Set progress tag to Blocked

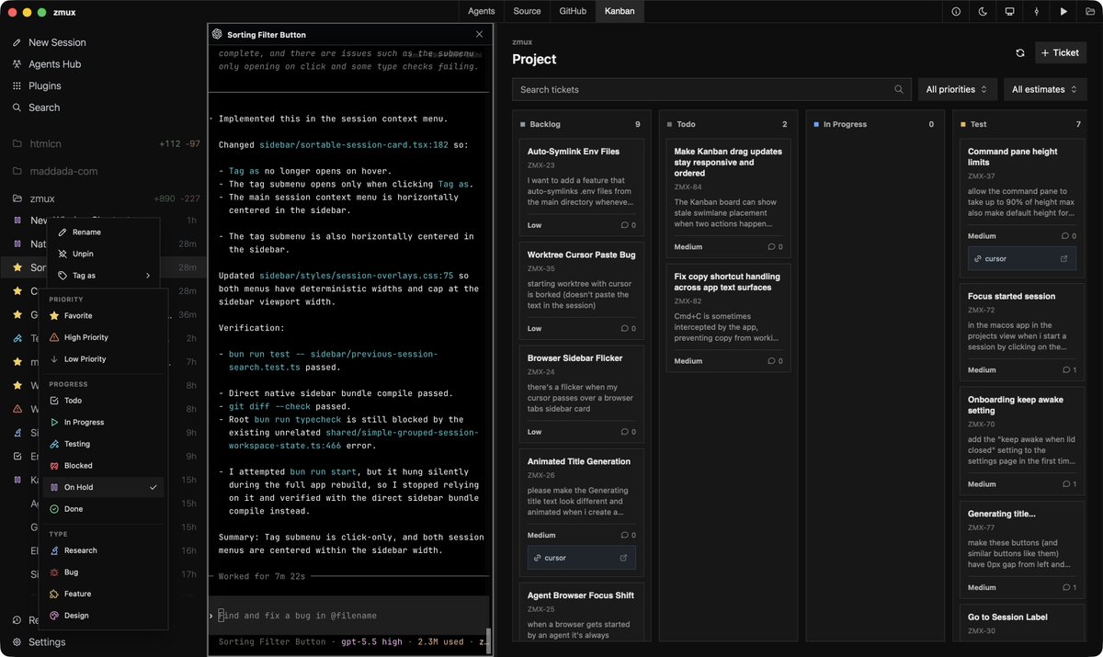[103, 466]
